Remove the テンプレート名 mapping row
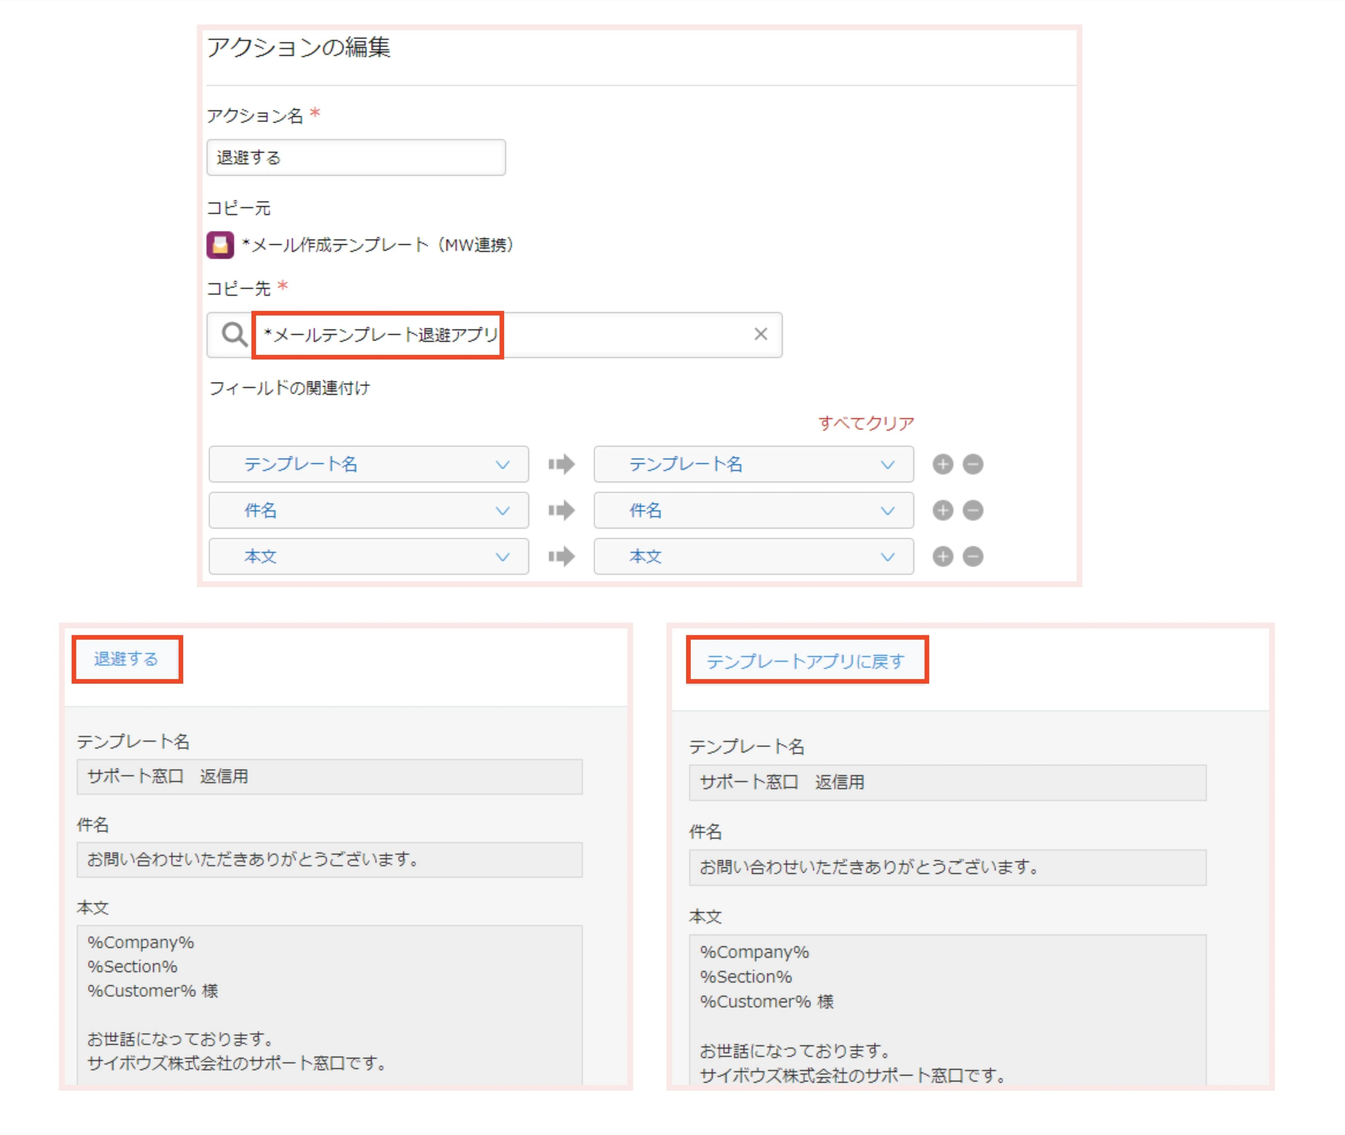Viewport: 1345px width, 1135px height. pos(972,464)
